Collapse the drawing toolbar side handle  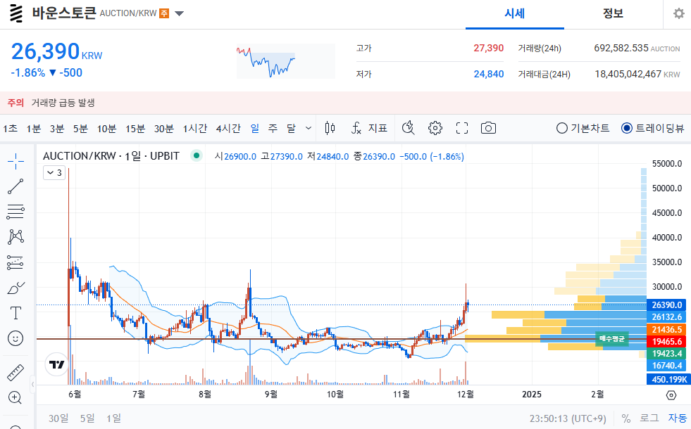point(32,384)
